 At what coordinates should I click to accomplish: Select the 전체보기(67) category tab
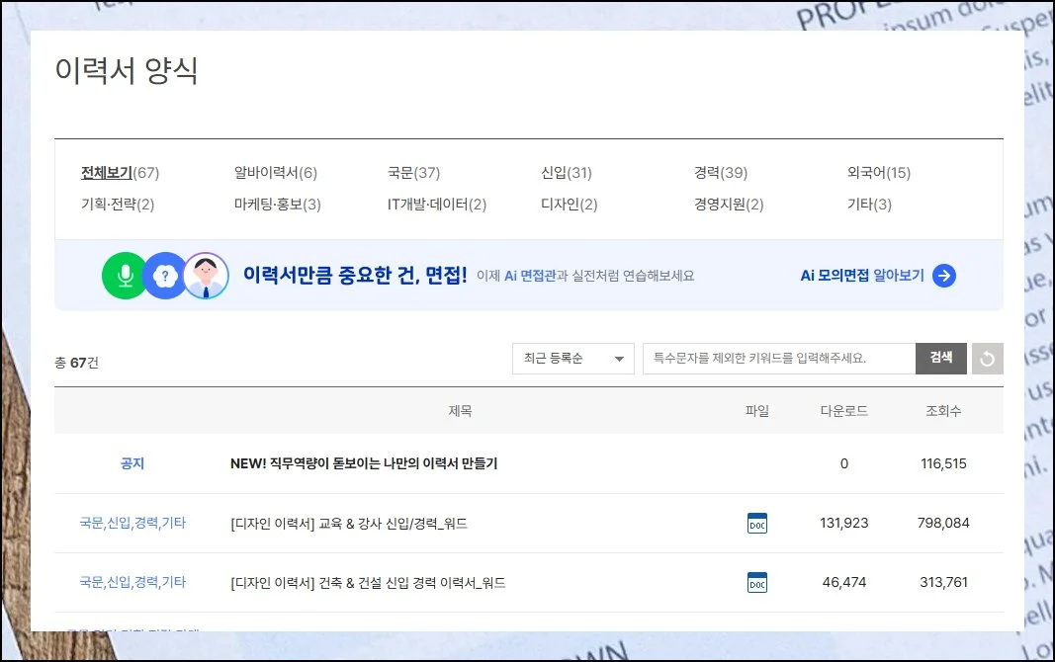[x=120, y=173]
